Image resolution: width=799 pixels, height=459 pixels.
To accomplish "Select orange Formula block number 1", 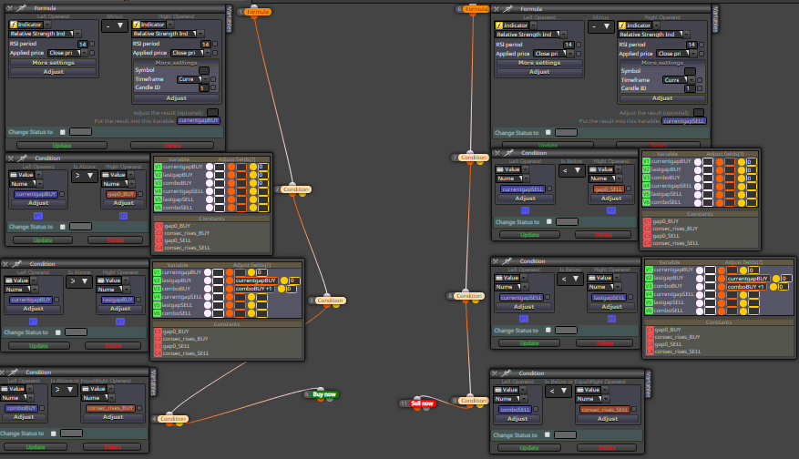I will click(x=258, y=12).
